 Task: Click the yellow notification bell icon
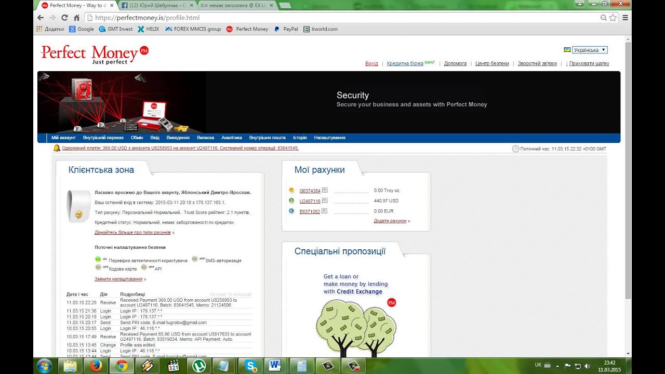(x=57, y=148)
